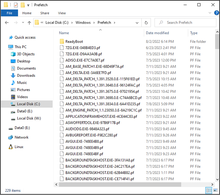Open the File tab
The image size is (220, 195).
(9, 13)
